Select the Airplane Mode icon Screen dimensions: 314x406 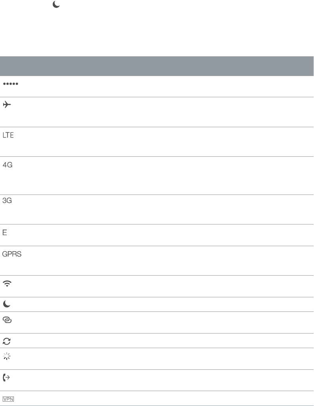[7, 106]
